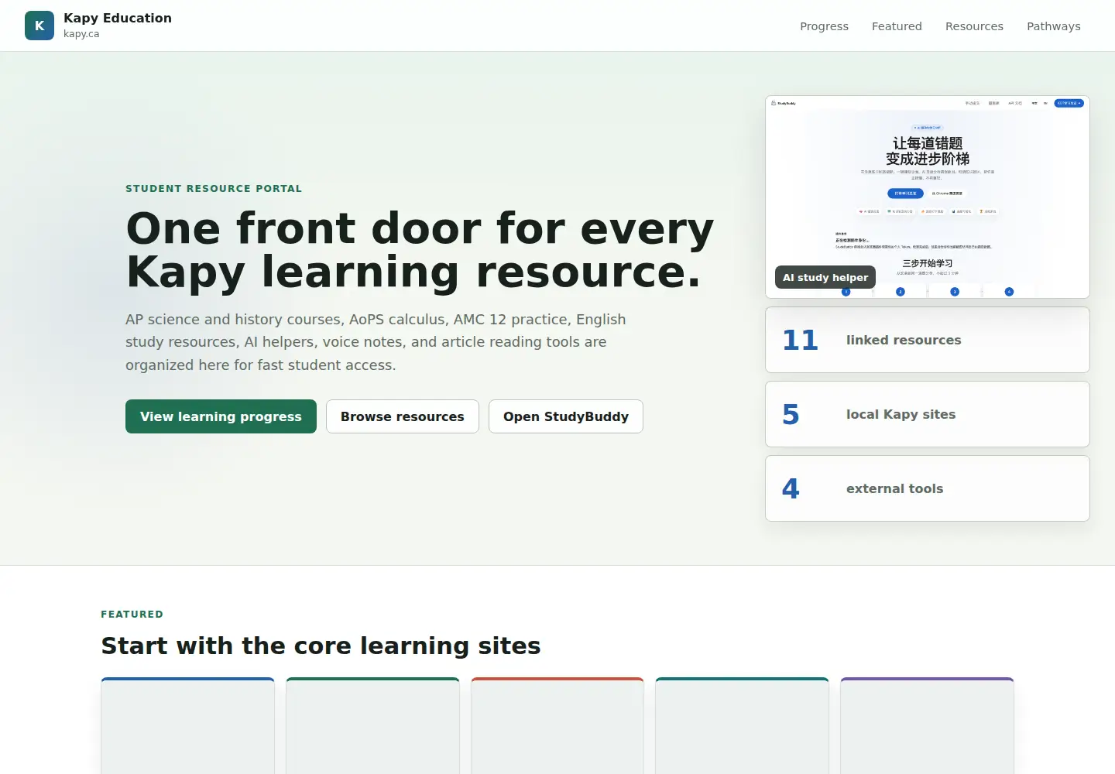Open the red-topped featured card
This screenshot has width=1115, height=774.
coord(557,725)
